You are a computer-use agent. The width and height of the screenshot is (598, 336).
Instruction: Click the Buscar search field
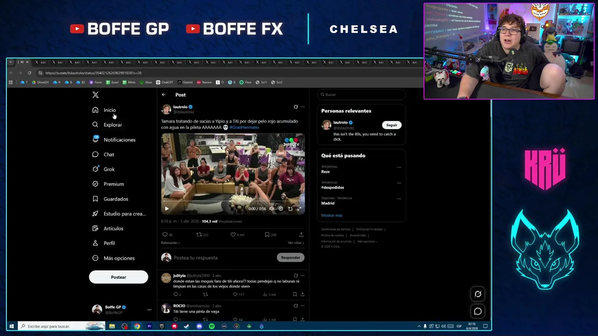tap(361, 95)
